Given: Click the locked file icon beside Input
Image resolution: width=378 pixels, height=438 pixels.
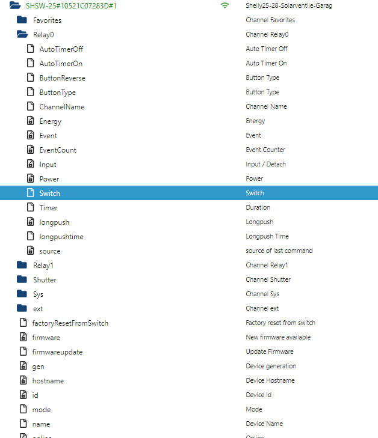Looking at the screenshot, I should tap(31, 164).
